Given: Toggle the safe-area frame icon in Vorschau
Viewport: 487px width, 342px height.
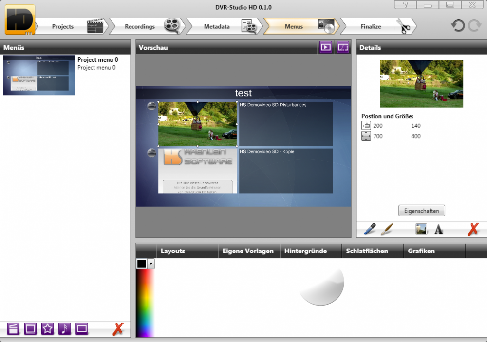Looking at the screenshot, I should coord(343,47).
